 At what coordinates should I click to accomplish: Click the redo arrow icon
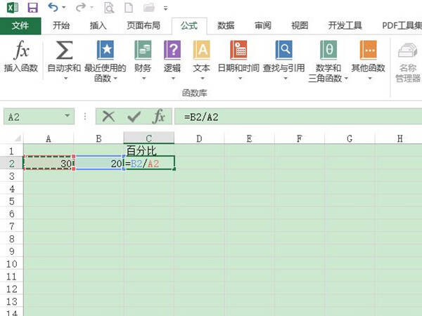[80, 8]
